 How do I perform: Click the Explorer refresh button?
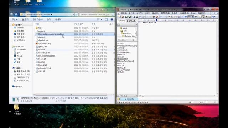77,15
